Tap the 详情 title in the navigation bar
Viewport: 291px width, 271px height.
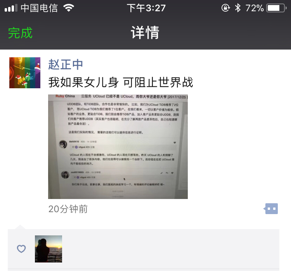pyautogui.click(x=145, y=33)
